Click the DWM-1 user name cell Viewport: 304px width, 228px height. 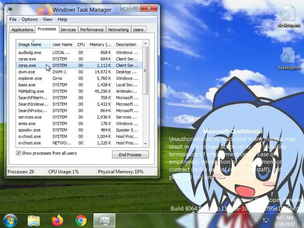tap(59, 72)
